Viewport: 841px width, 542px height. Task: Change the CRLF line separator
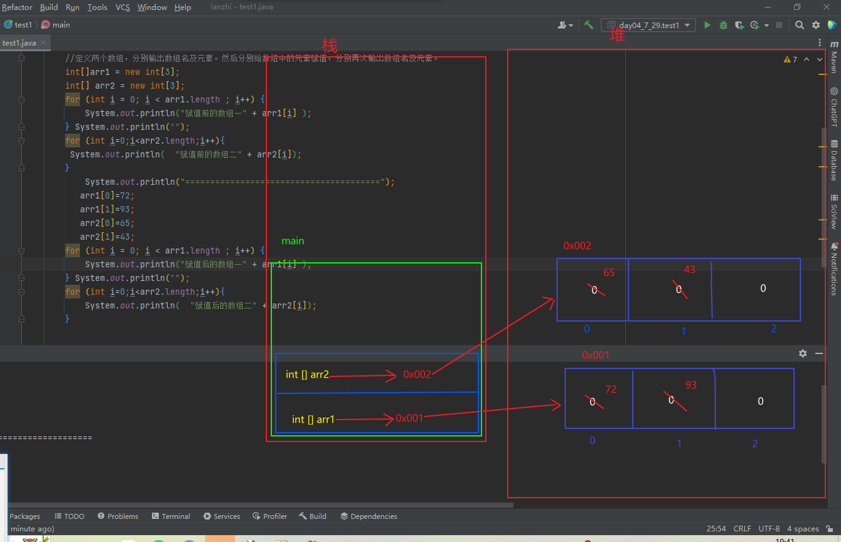click(x=742, y=528)
